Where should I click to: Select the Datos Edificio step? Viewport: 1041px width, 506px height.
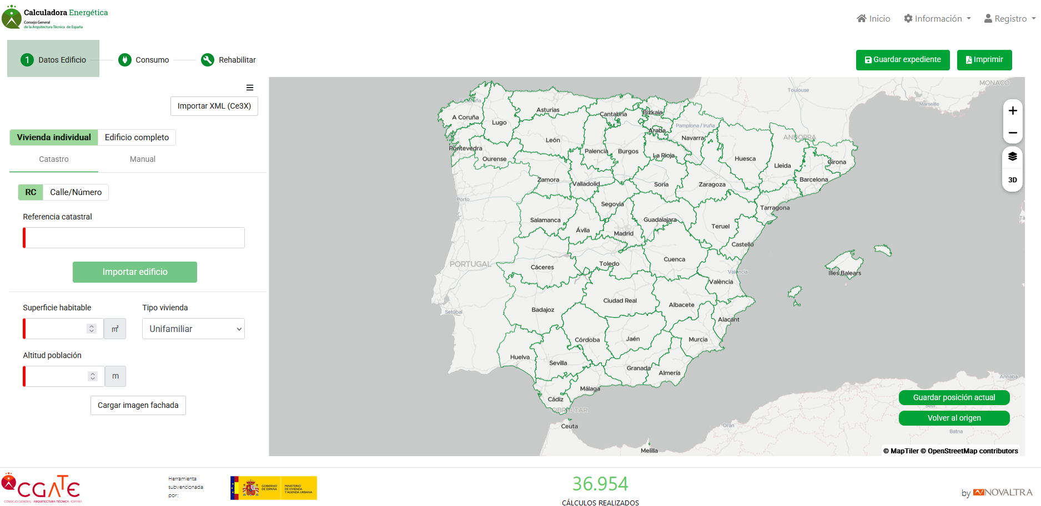53,59
